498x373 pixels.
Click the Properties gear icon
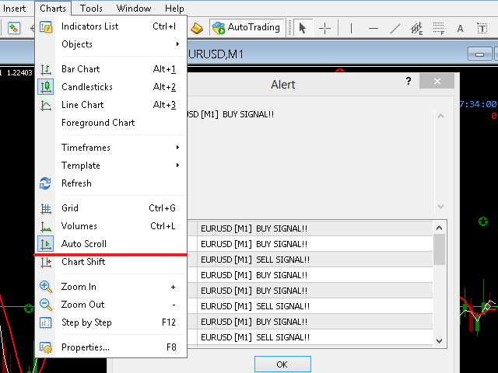(x=46, y=347)
